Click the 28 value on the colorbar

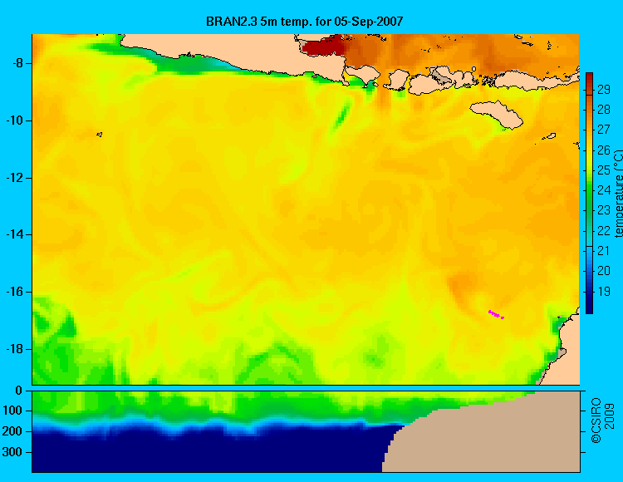coord(604,109)
